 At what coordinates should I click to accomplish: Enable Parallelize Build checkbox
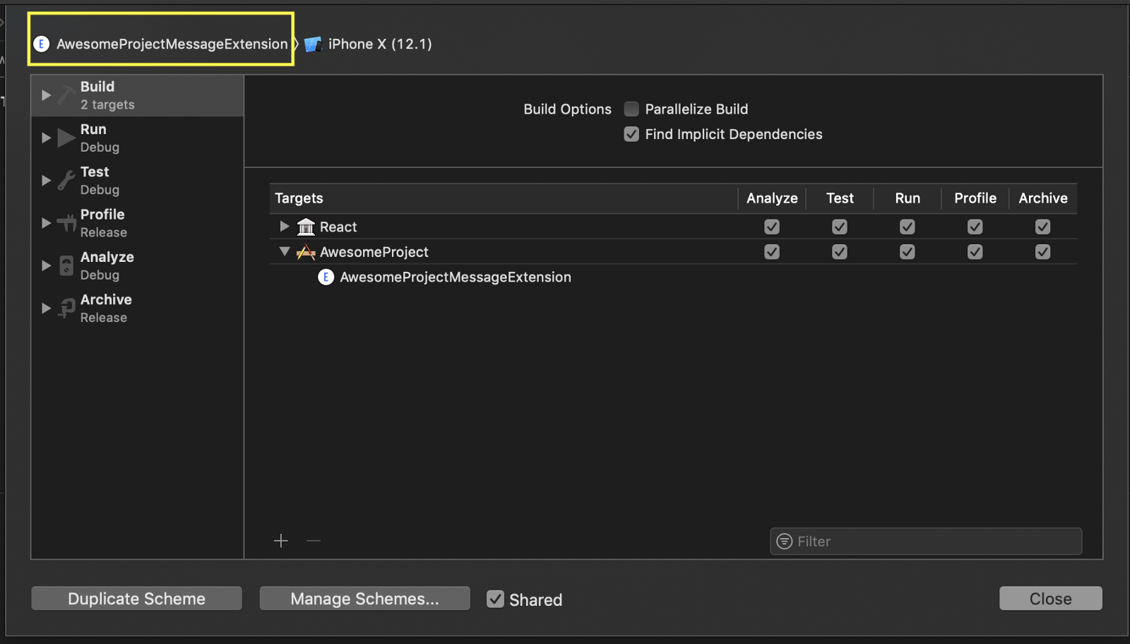point(631,109)
